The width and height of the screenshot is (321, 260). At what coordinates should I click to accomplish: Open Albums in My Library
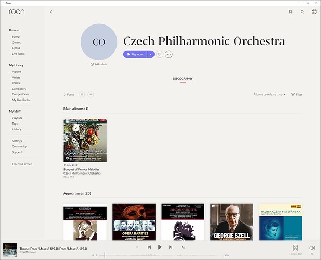tap(17, 72)
